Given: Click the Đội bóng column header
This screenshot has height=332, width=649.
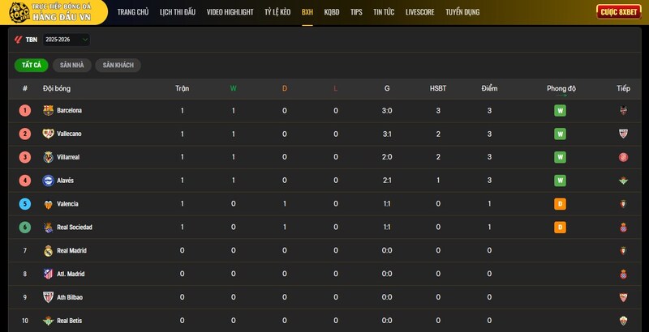Looking at the screenshot, I should coord(57,88).
